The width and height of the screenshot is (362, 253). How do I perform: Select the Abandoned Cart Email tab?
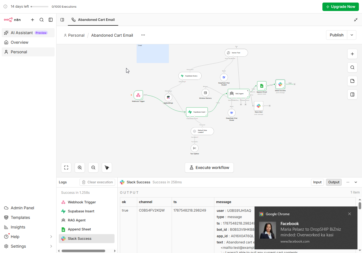tap(93, 20)
